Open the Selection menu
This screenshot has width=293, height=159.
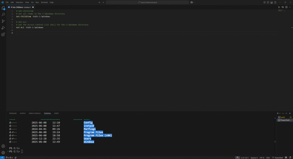(19, 2)
